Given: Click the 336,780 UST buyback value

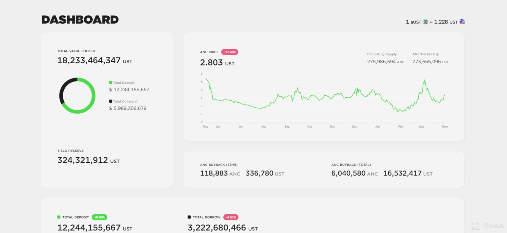Looking at the screenshot, I should 265,173.
